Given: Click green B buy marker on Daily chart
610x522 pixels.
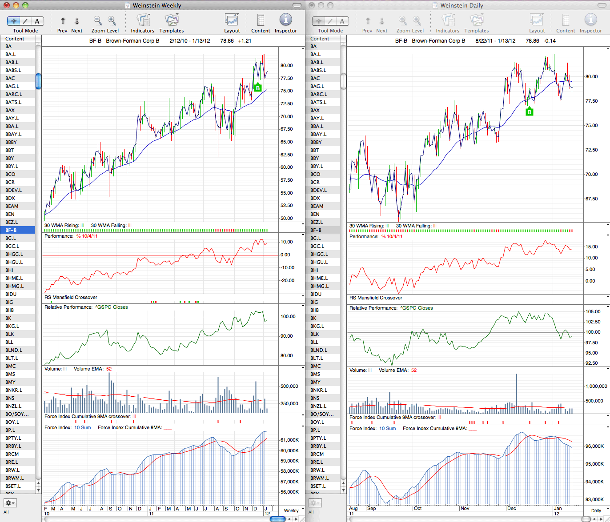Looking at the screenshot, I should pos(529,112).
